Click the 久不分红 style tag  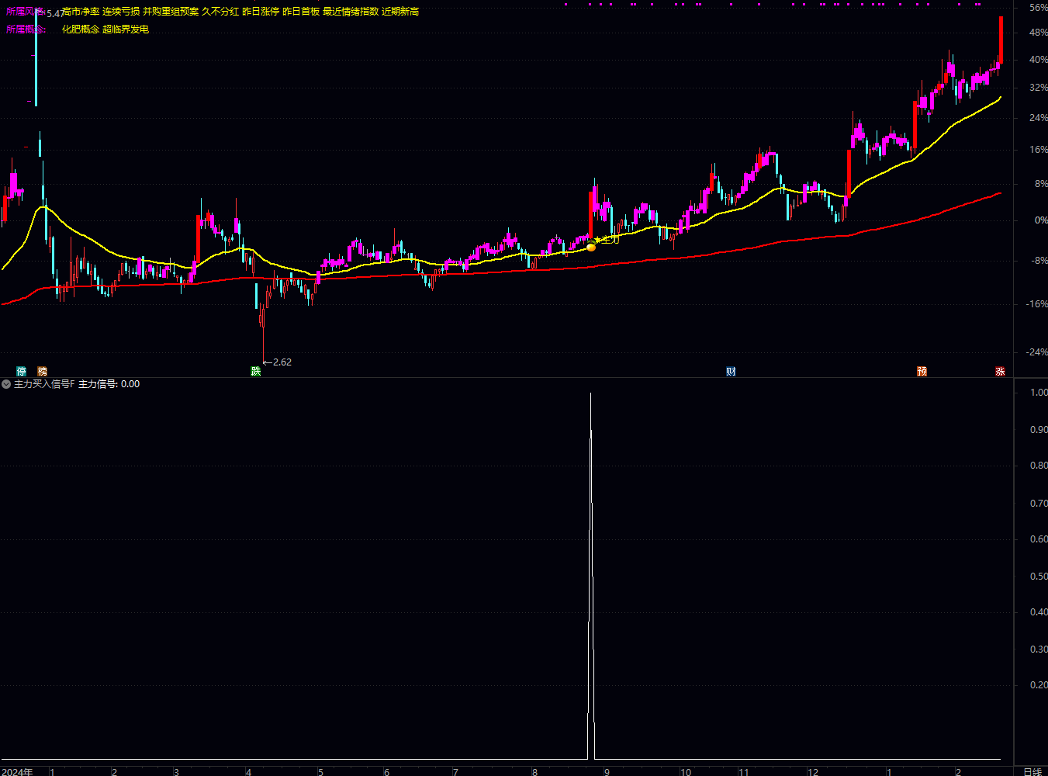[x=220, y=12]
